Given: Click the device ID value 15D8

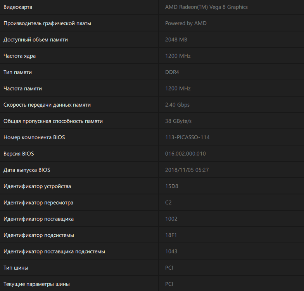Looking at the screenshot, I should click(172, 186).
